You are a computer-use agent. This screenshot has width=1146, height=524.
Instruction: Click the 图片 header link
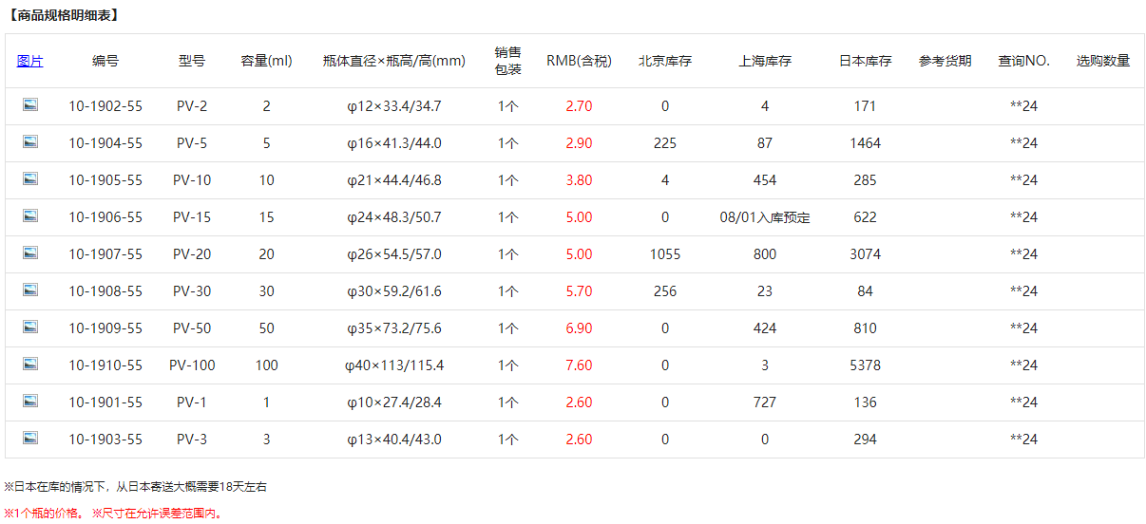pos(30,61)
